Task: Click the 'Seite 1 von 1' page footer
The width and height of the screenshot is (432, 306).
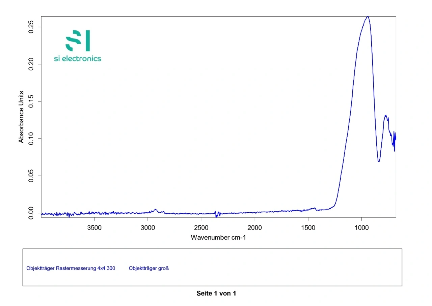Action: point(216,293)
